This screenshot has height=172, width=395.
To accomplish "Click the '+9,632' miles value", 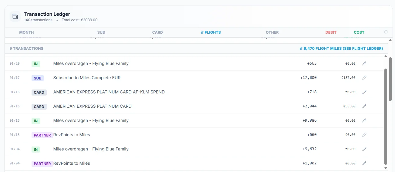I will click(309, 149).
